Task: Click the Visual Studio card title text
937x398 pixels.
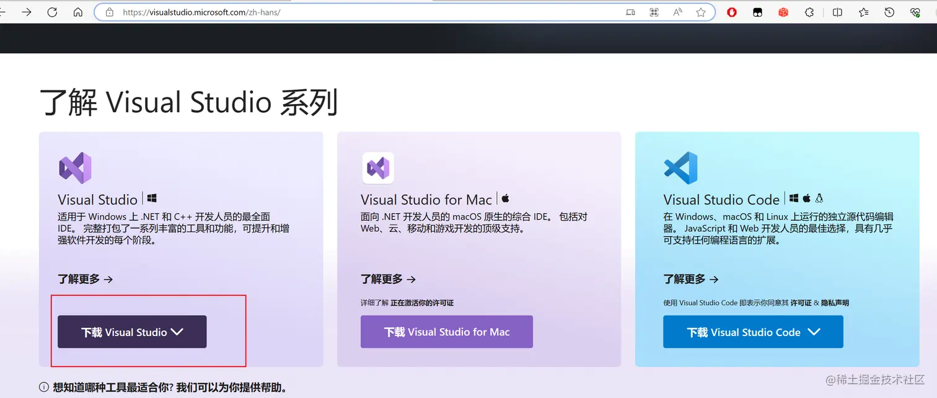Action: [x=97, y=200]
